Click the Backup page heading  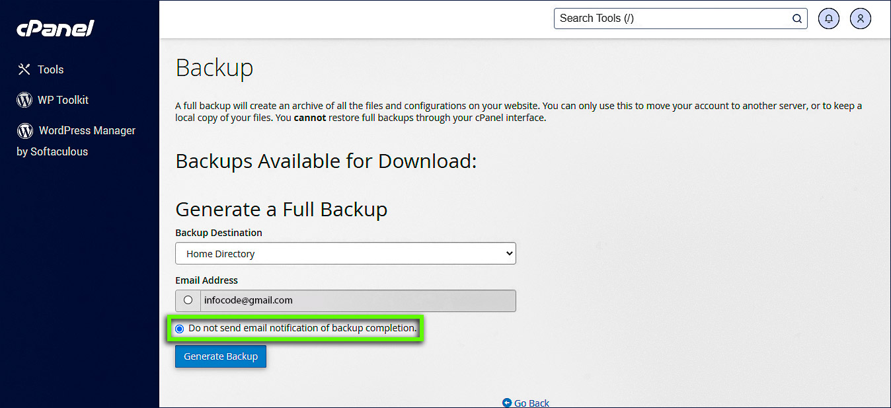(x=214, y=67)
